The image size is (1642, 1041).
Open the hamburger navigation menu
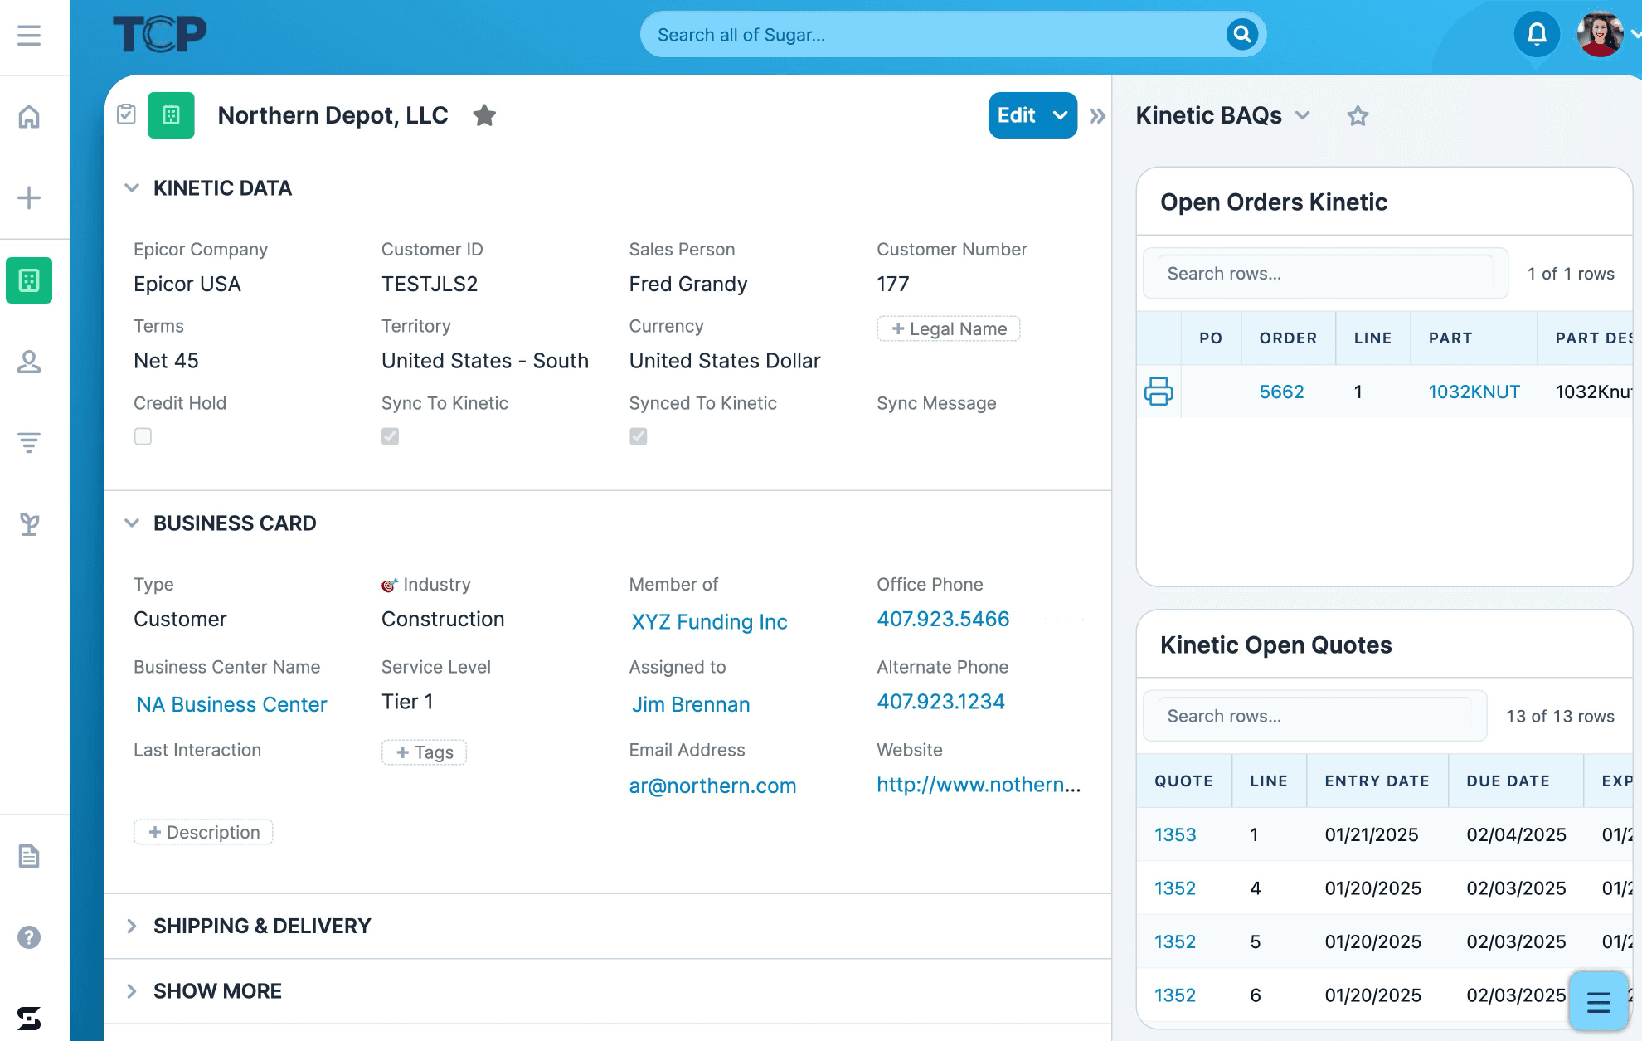29,35
